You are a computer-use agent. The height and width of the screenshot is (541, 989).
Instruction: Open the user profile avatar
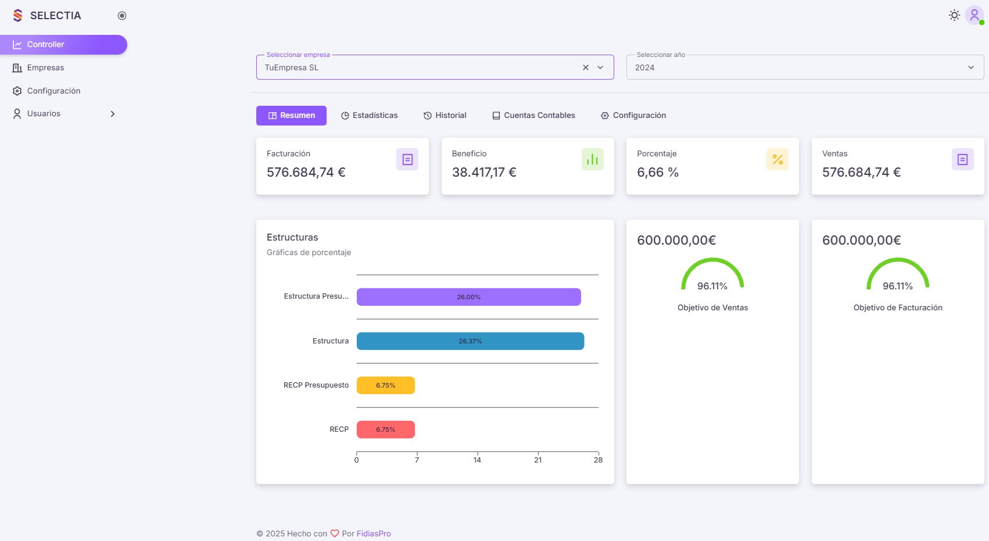(974, 16)
